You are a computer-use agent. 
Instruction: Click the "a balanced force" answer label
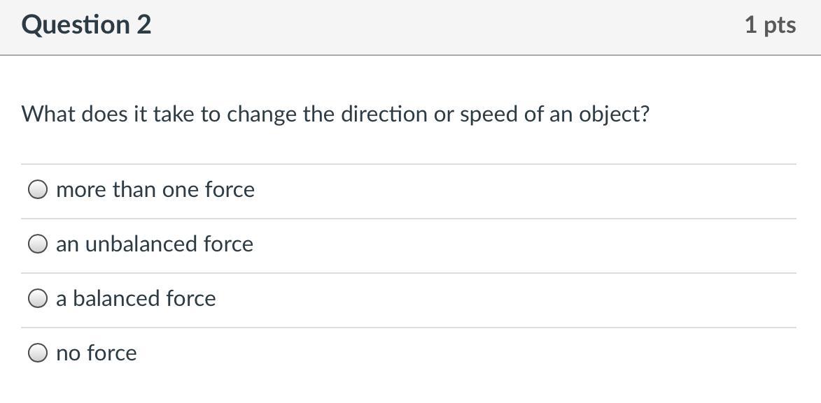point(136,299)
